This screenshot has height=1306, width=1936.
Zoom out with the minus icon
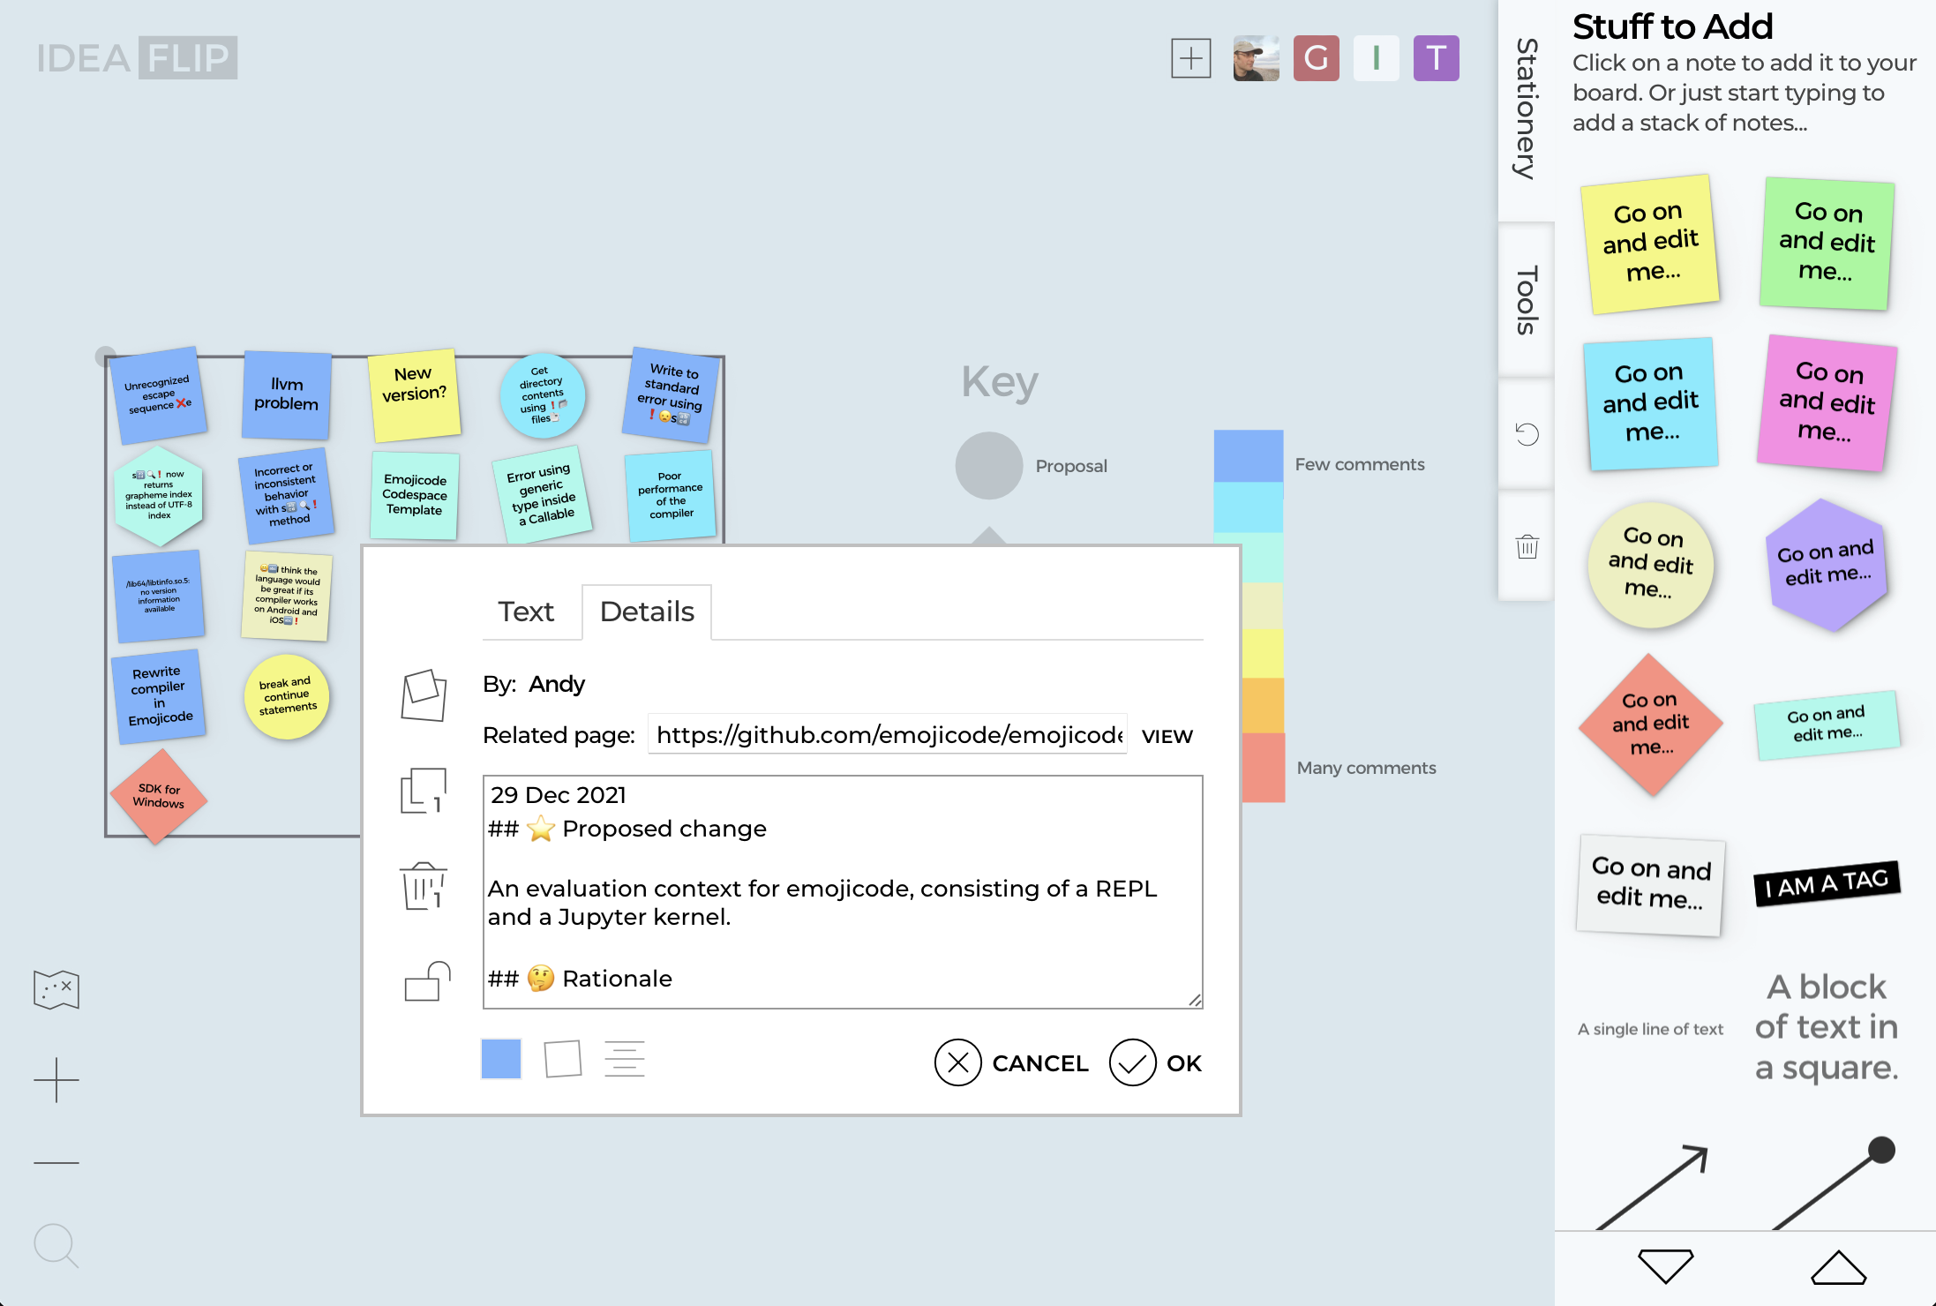[56, 1162]
